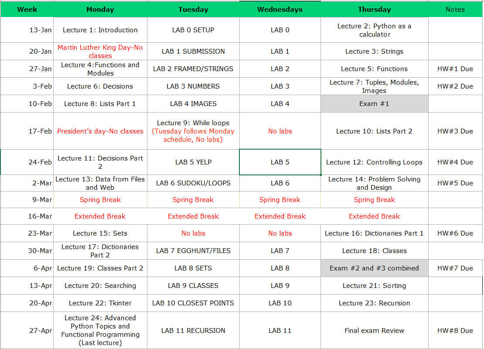Image resolution: width=484 pixels, height=349 pixels.
Task: Select the 'Thursday' column header cell
Action: 375,9
